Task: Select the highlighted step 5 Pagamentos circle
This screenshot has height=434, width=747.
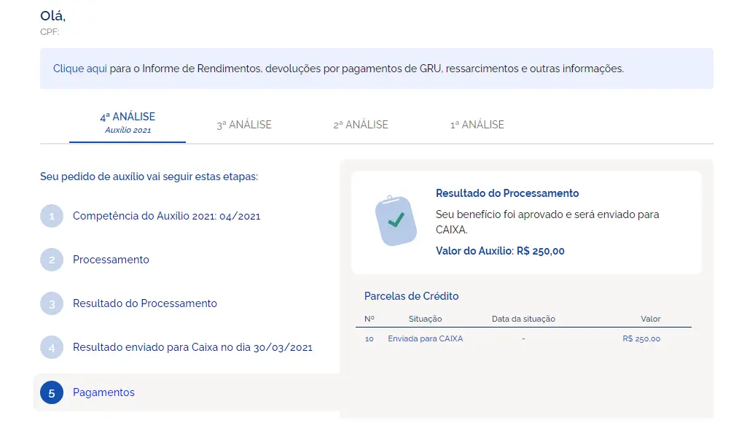Action: coord(51,392)
